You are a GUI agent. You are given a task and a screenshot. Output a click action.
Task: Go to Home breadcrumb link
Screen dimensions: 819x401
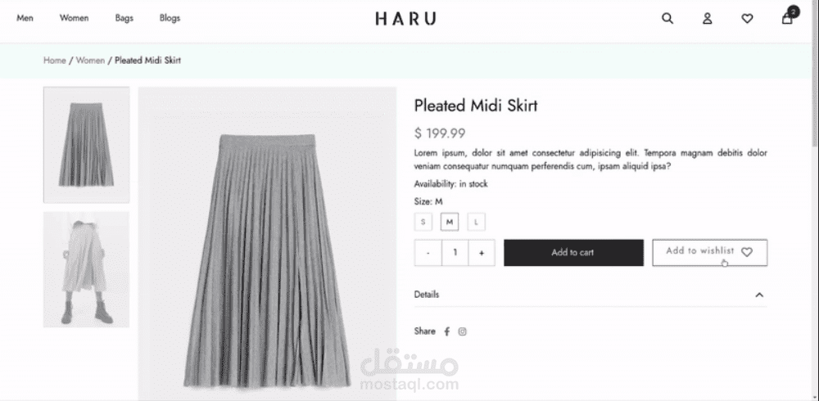[x=54, y=60]
